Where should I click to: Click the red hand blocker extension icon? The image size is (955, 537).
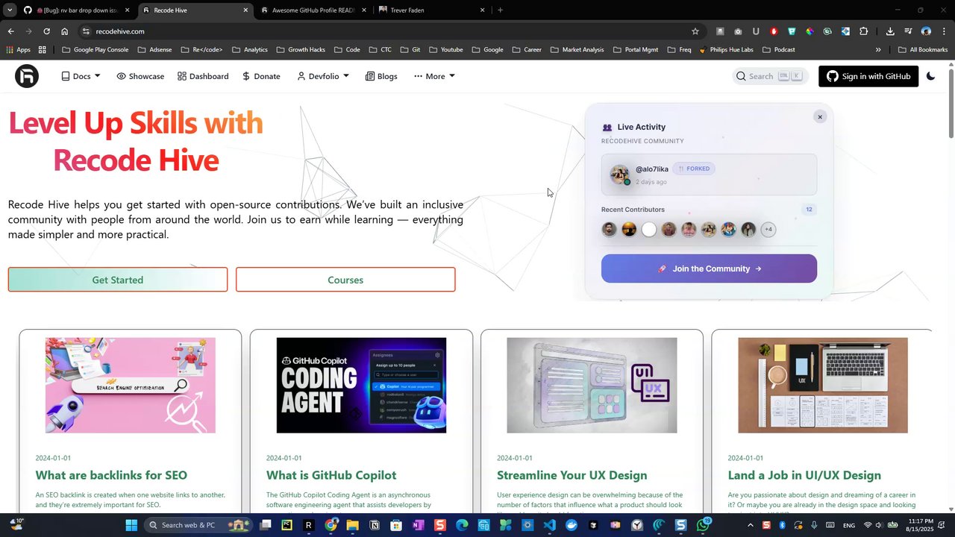click(x=774, y=31)
